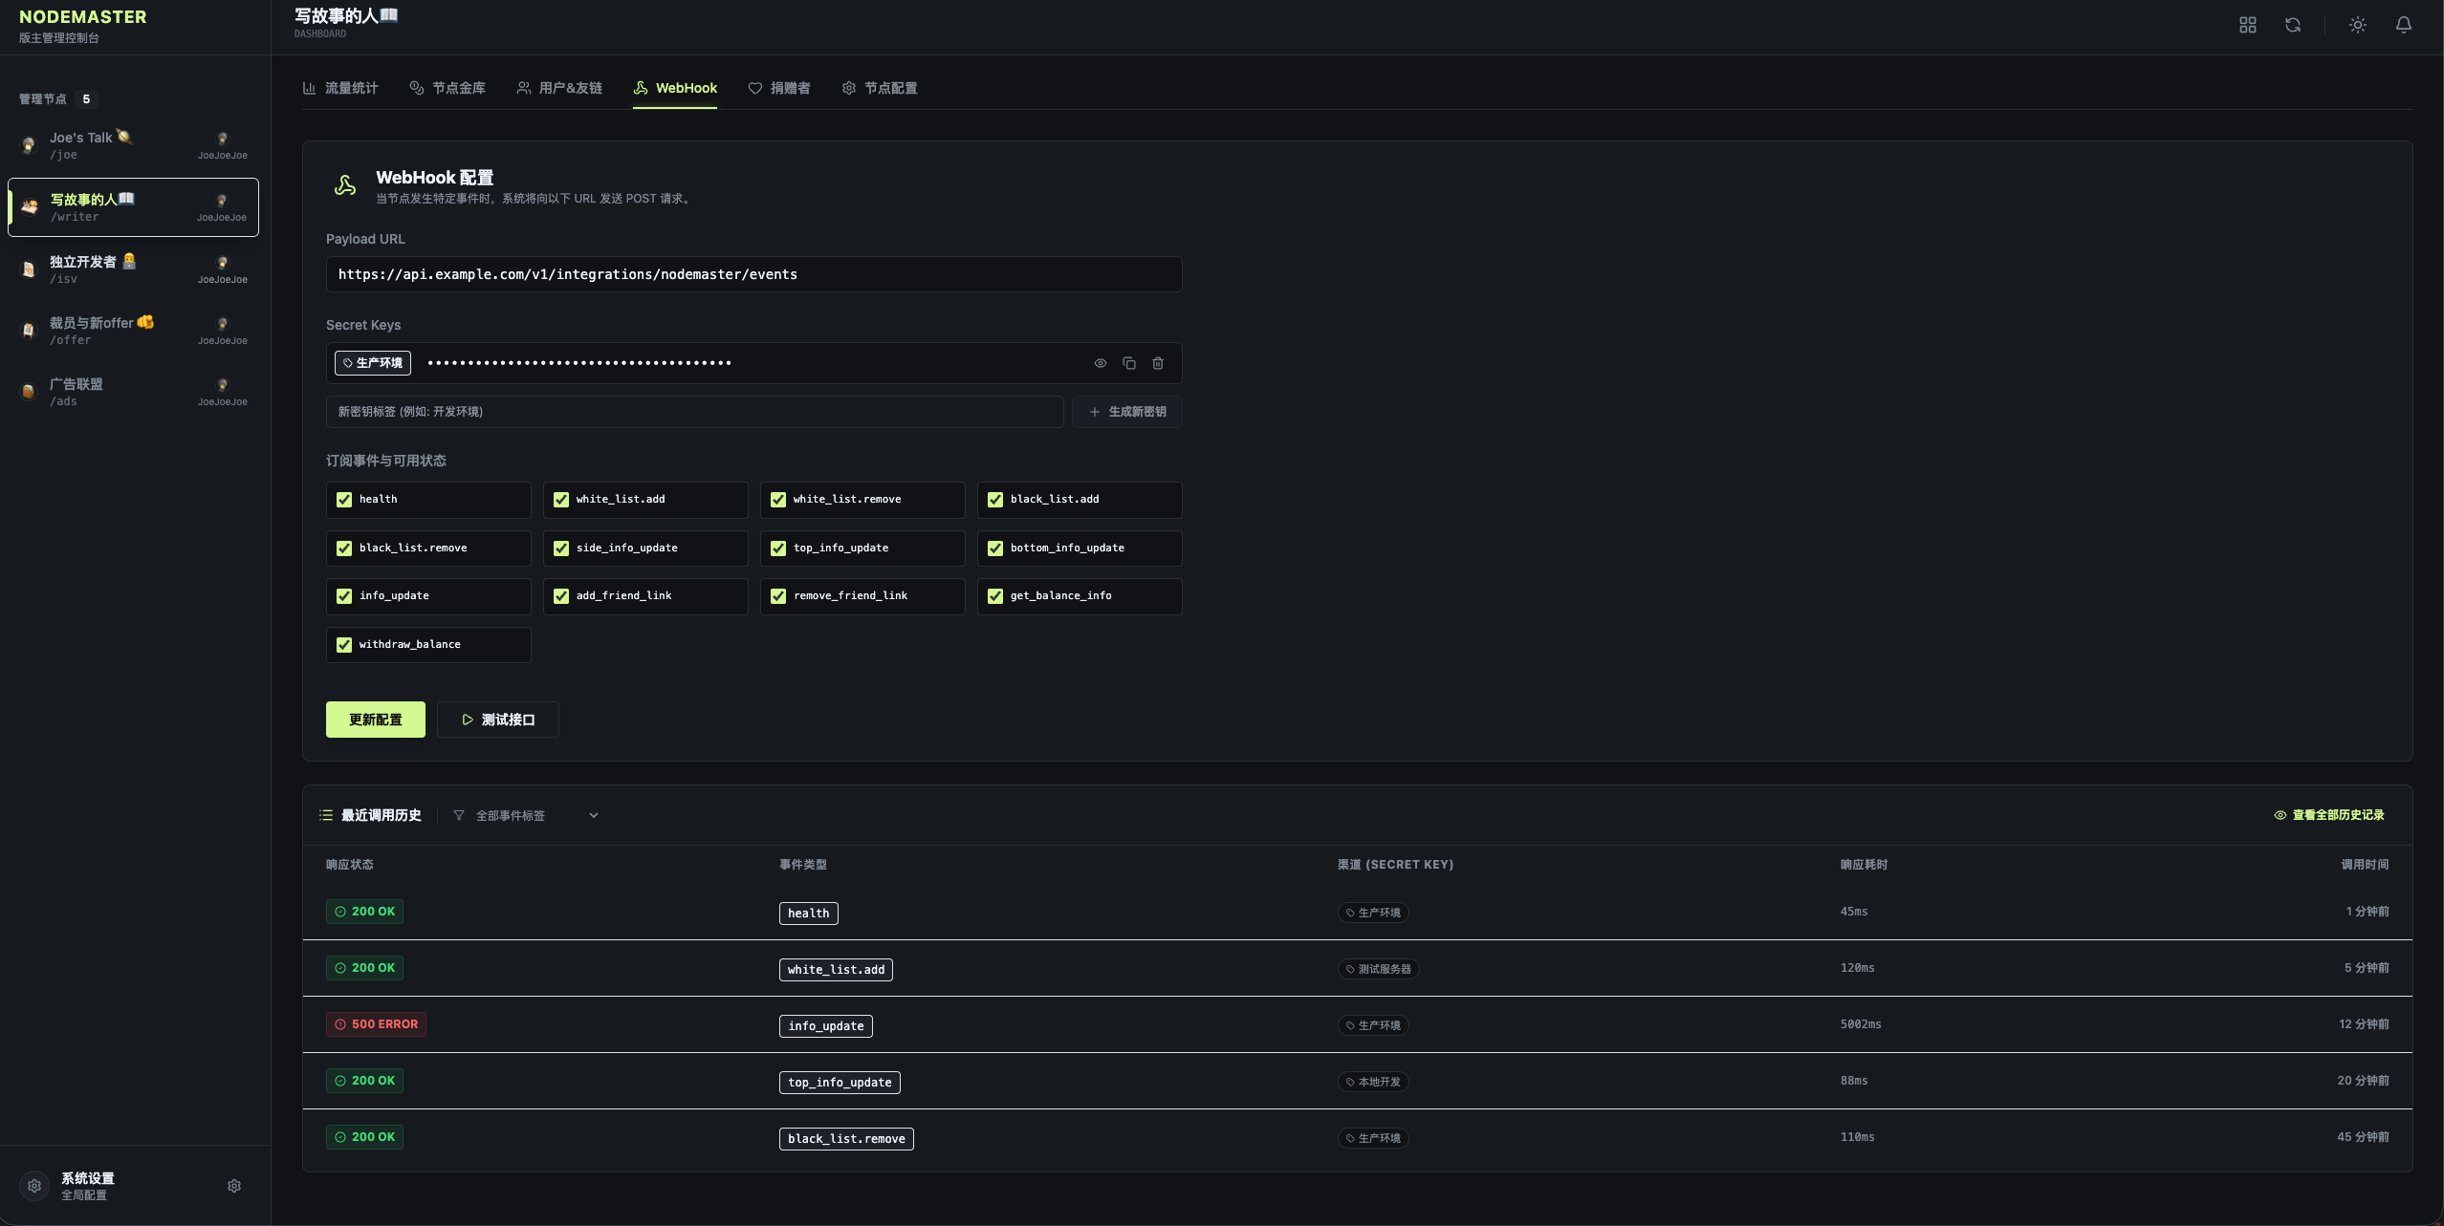Reveal the secret key via eye icon
This screenshot has height=1226, width=2444.
click(1101, 363)
